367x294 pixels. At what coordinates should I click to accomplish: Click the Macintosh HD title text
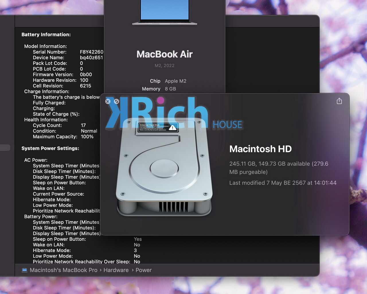coord(260,149)
